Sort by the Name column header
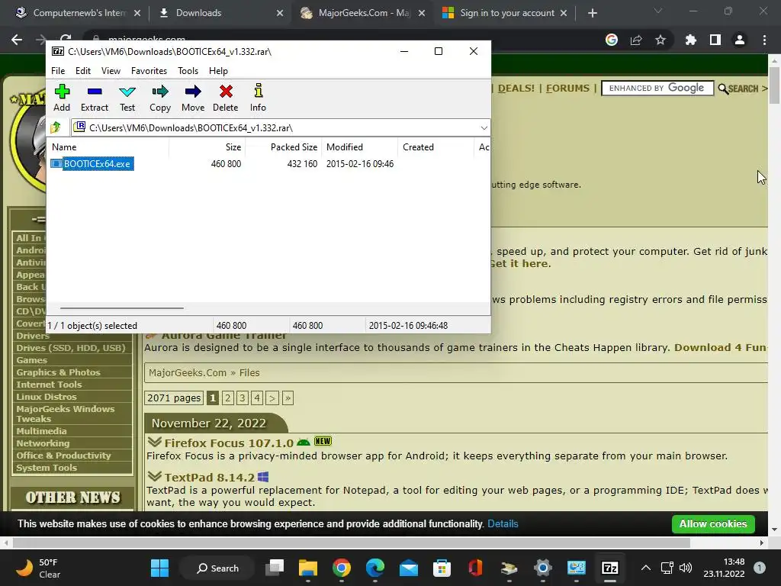Screen dimensions: 781x586 [x=108, y=147]
